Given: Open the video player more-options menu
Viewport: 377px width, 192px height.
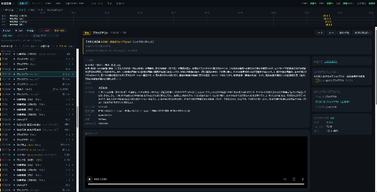Looking at the screenshot, I should [x=303, y=179].
